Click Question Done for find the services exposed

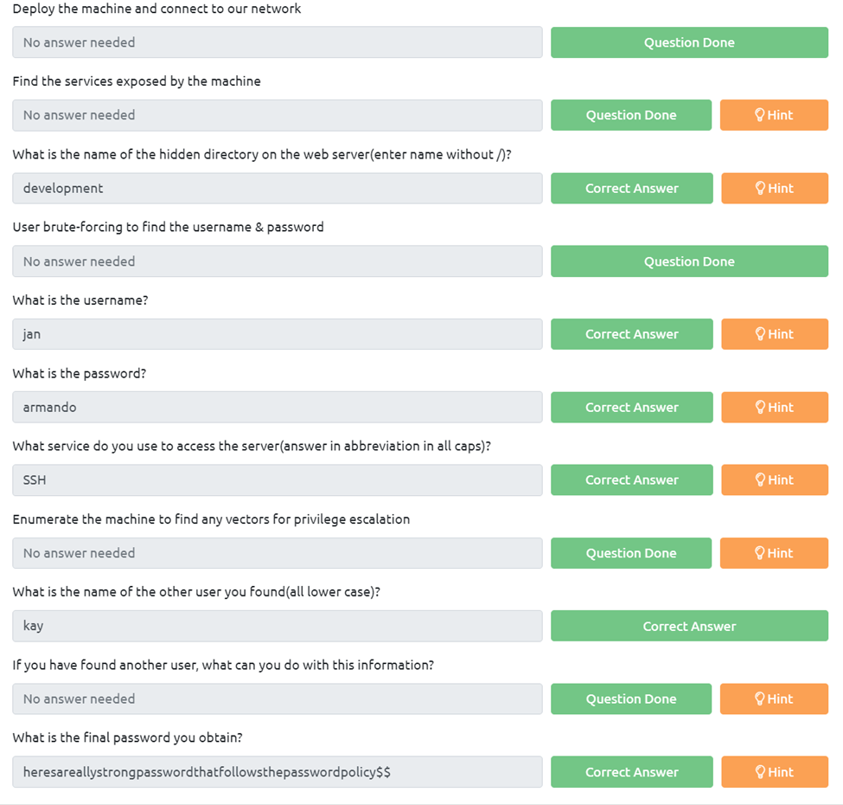630,115
